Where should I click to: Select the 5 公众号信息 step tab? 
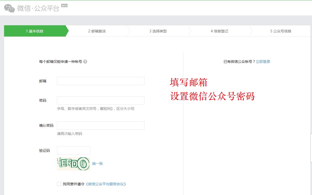click(x=281, y=31)
